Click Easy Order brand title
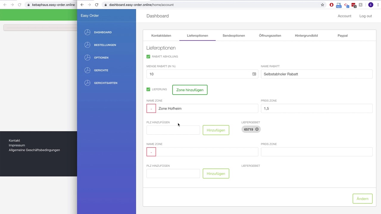The width and height of the screenshot is (381, 214). [x=90, y=15]
